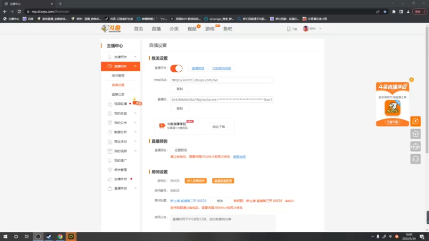This screenshot has height=241, width=429.
Task: Open the 直播教程 link
Action: pyautogui.click(x=198, y=69)
